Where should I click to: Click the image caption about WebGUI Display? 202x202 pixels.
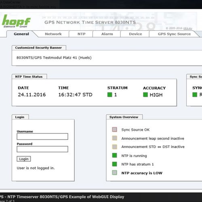[x=62, y=197]
